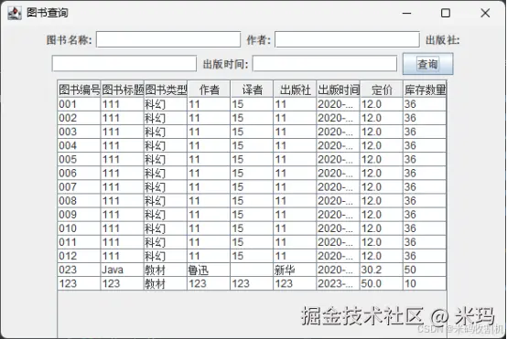Click 教材 type cell in row 123
The image size is (507, 339).
pos(166,284)
